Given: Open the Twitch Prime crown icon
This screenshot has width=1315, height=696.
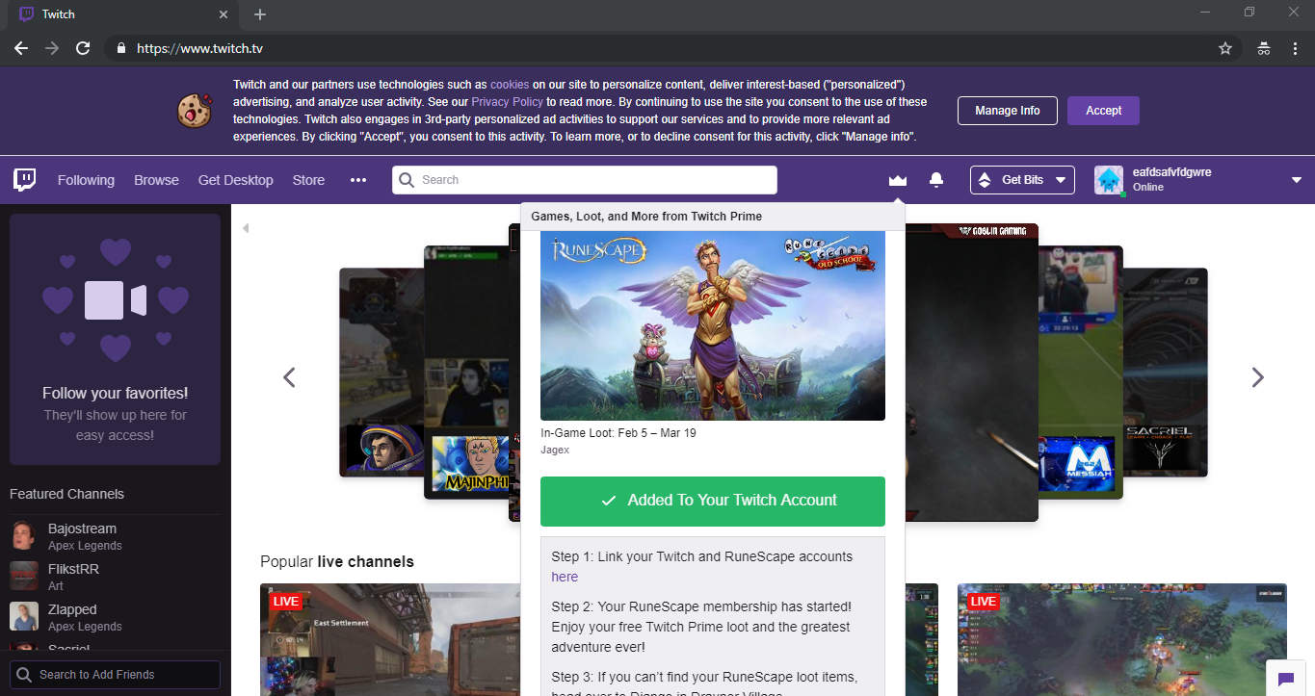Looking at the screenshot, I should (898, 180).
